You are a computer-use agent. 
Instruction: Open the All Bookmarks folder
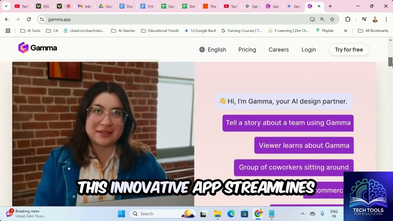tap(373, 31)
